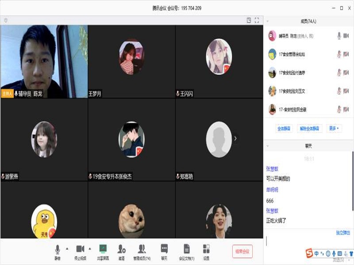Toggle the 静音 microphone mute button
This screenshot has width=354, height=265.
coord(58,249)
